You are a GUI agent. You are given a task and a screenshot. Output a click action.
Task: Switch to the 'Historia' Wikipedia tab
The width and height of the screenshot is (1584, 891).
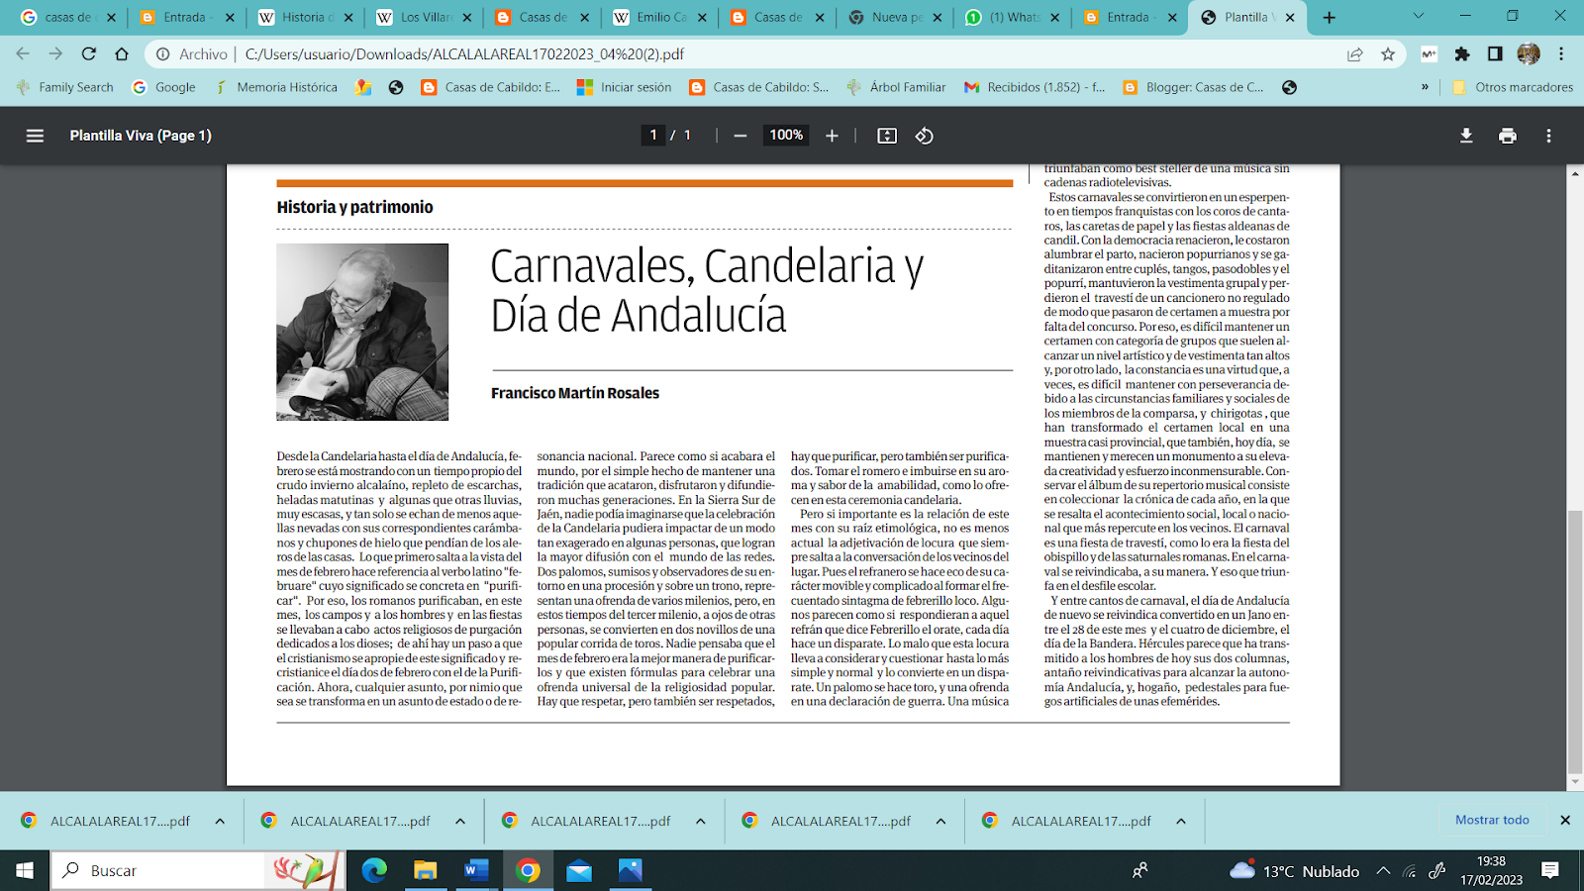click(x=305, y=18)
